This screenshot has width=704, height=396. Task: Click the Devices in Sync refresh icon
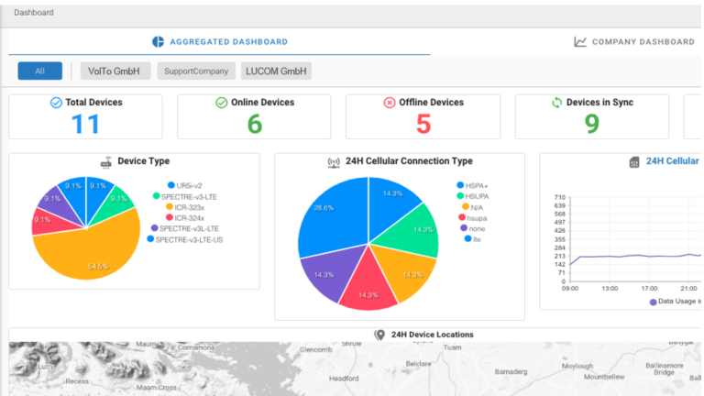point(556,103)
